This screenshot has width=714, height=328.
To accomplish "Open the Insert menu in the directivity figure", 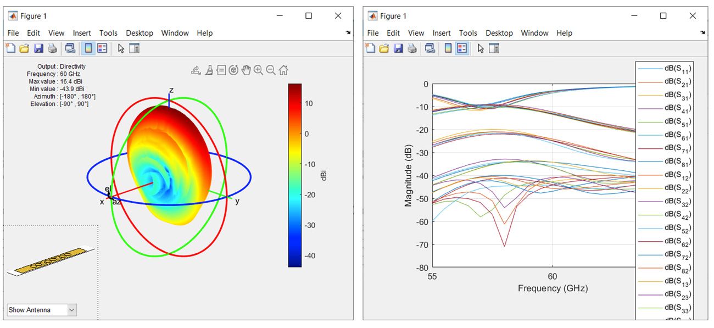I will tap(82, 33).
